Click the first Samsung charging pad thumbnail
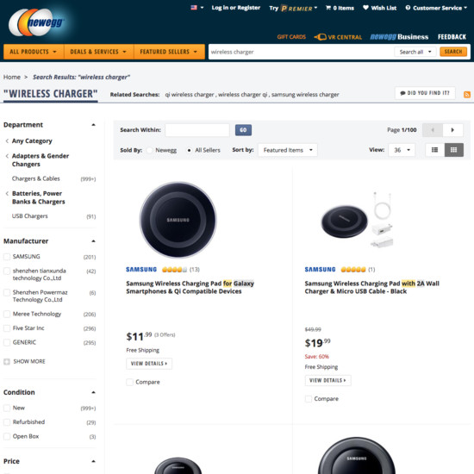The image size is (474, 474). click(x=178, y=220)
